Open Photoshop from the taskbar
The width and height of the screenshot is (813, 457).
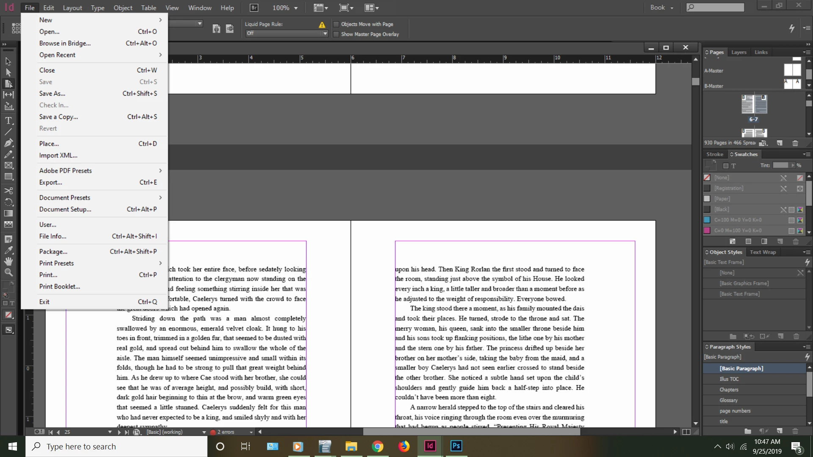(x=456, y=446)
